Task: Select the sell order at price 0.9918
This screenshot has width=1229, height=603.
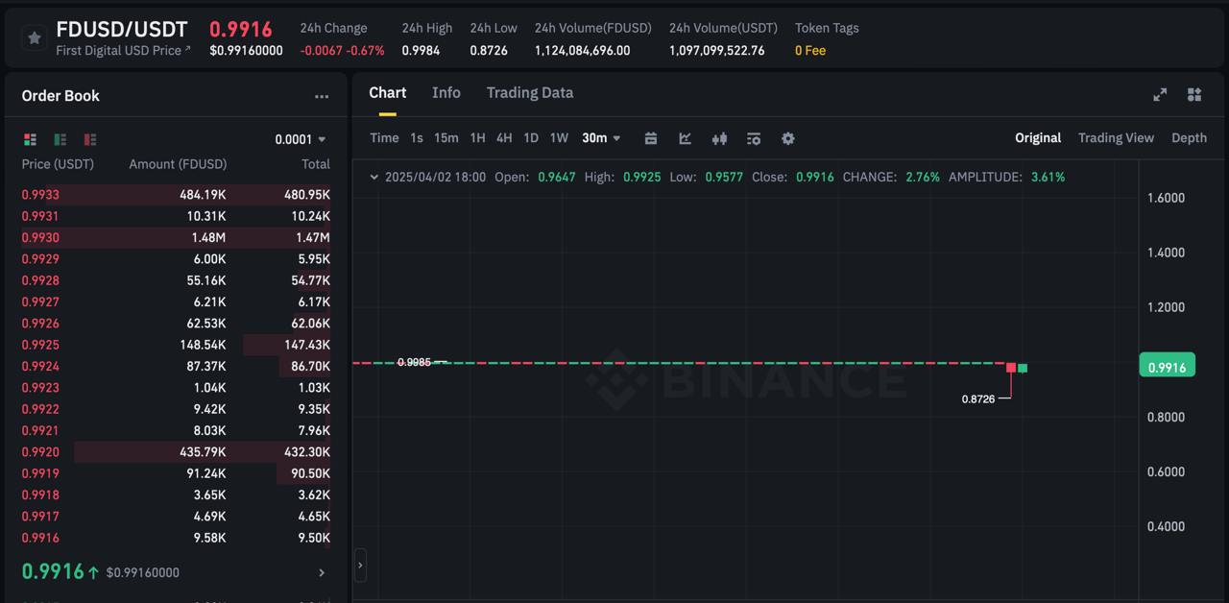Action: pos(176,494)
